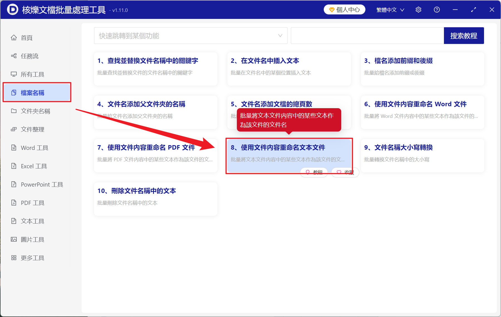Open the 繁體中文 language dropdown
The width and height of the screenshot is (501, 317).
(x=390, y=9)
